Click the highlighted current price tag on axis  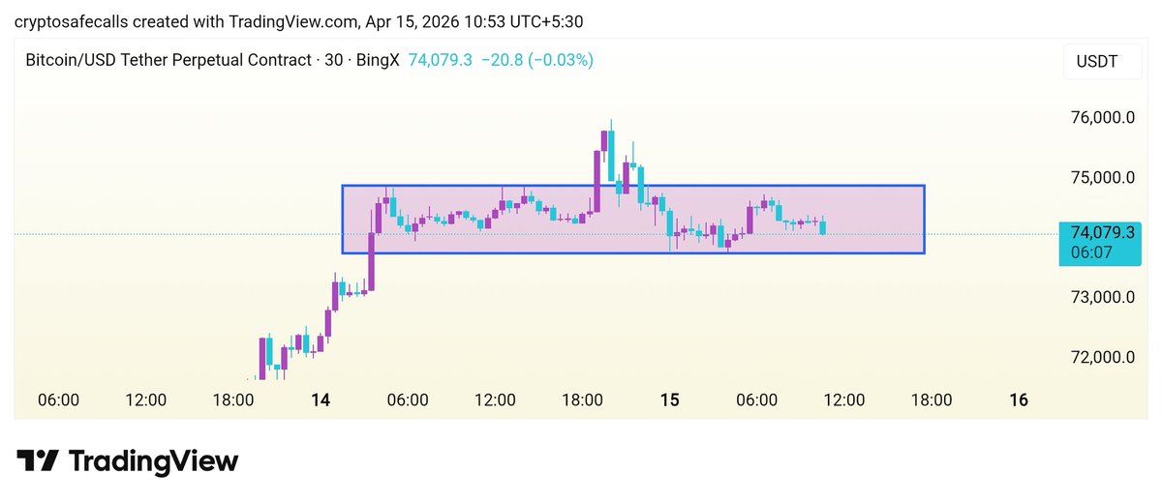pyautogui.click(x=1102, y=233)
